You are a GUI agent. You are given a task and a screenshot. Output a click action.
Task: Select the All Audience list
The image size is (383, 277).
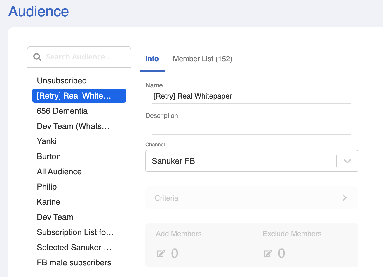(59, 171)
